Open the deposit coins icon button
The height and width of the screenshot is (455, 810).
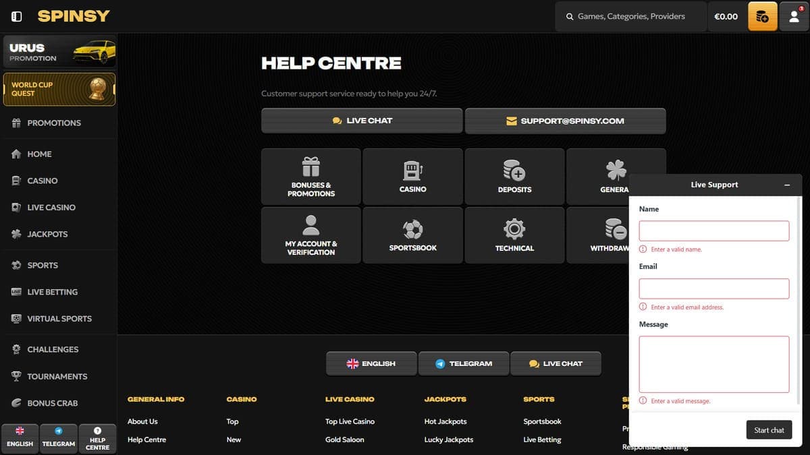tap(762, 16)
